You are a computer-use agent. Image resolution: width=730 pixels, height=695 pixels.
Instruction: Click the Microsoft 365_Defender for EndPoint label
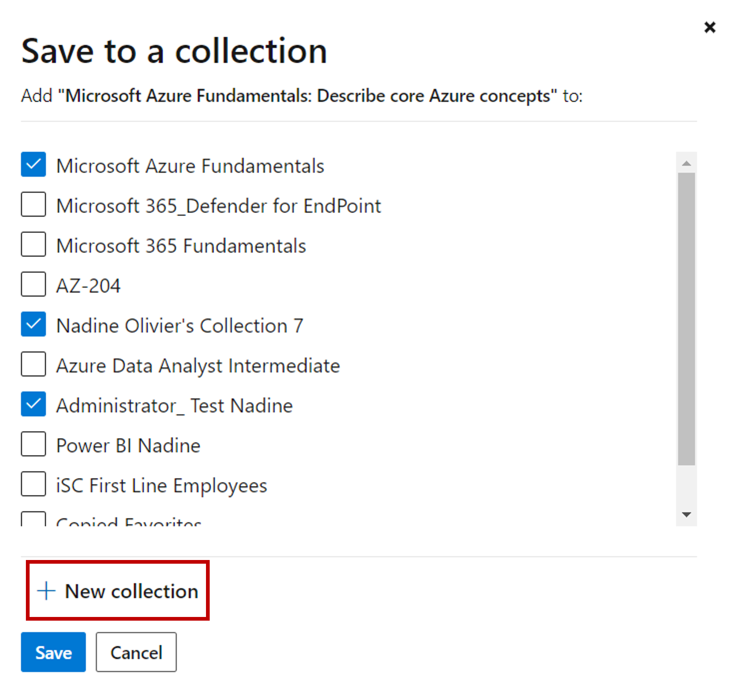[219, 206]
